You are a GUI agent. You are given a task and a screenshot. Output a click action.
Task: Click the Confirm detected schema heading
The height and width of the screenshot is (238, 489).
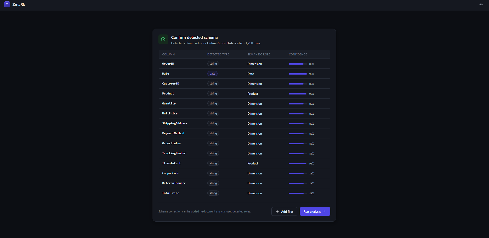coord(194,37)
